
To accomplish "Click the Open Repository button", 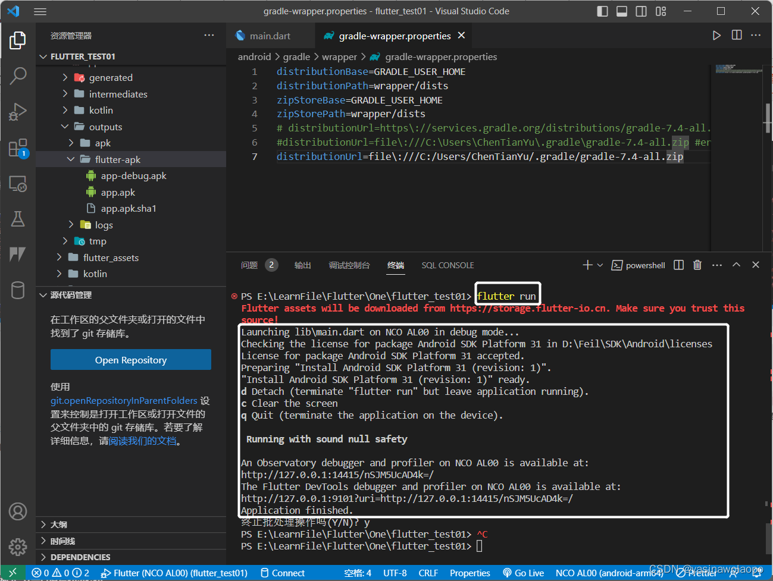I will tap(131, 360).
